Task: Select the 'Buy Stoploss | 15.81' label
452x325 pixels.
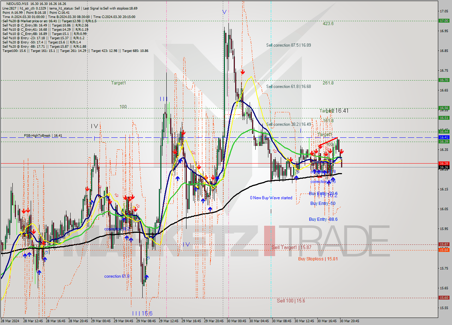Action: [x=318, y=259]
